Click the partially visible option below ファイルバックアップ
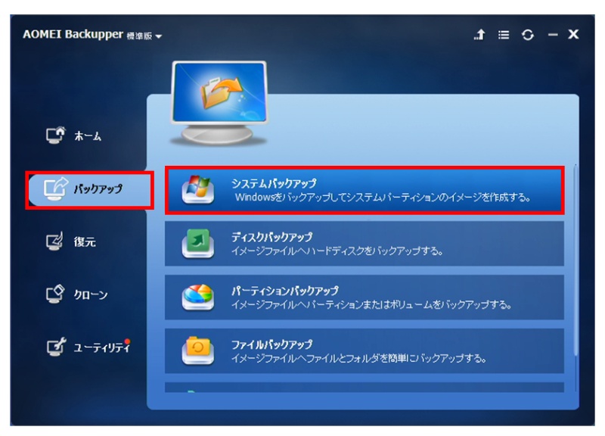 pos(364,388)
